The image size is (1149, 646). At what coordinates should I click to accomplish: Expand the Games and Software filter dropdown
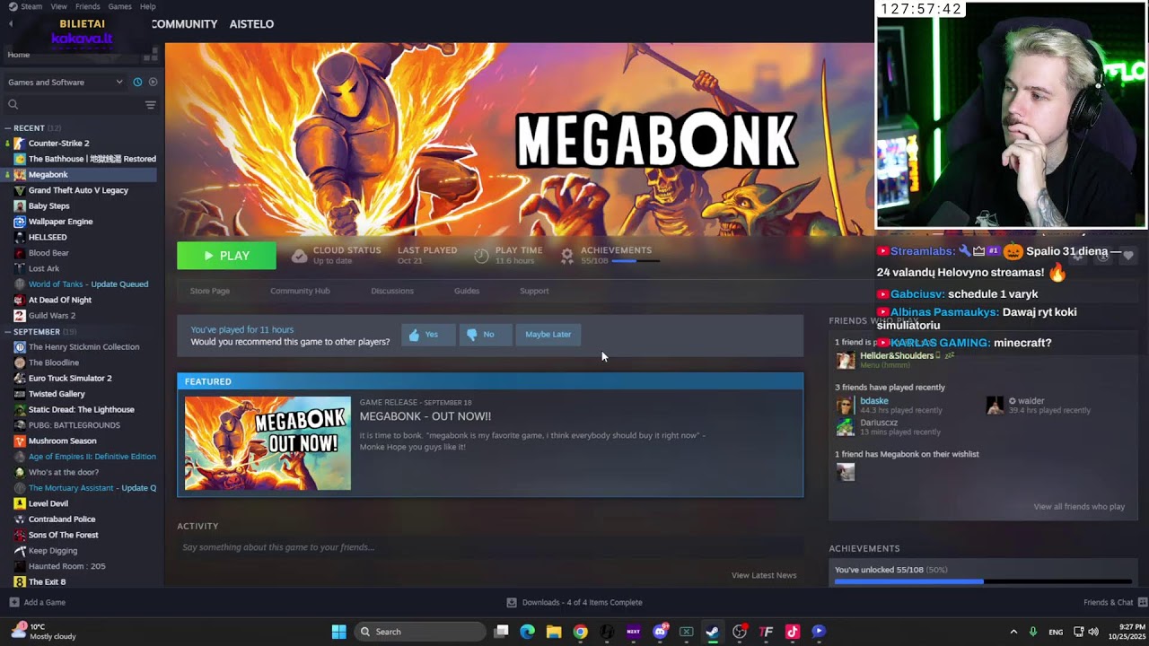coord(66,83)
